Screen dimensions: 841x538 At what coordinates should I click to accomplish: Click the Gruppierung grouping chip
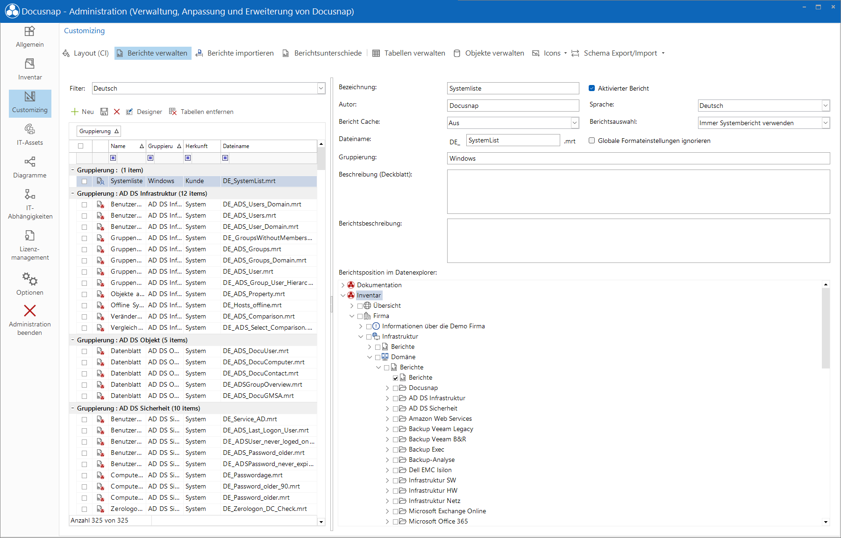[x=99, y=131]
